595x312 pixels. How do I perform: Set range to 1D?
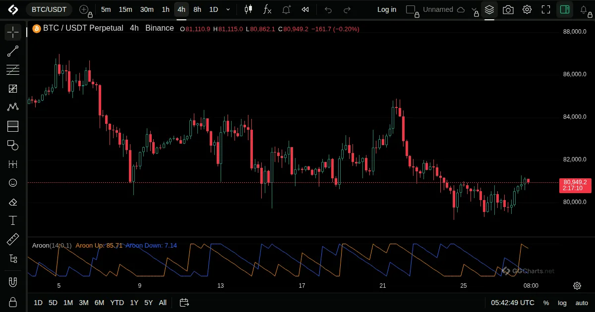click(x=38, y=303)
